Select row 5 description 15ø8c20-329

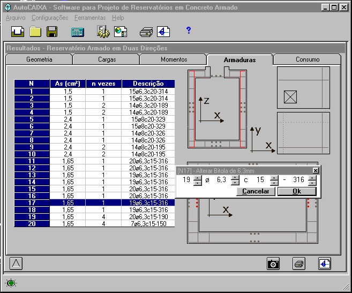pos(148,119)
